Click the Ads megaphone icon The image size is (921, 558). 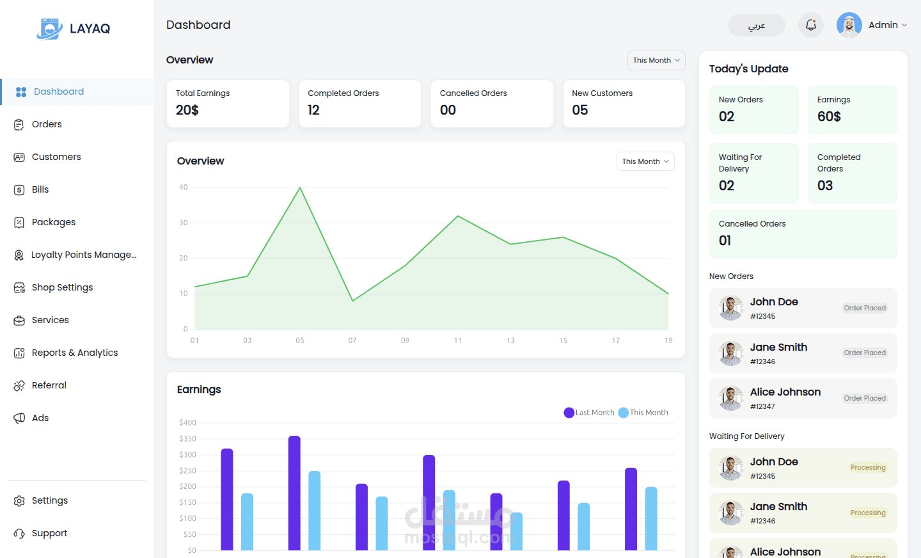pos(19,418)
